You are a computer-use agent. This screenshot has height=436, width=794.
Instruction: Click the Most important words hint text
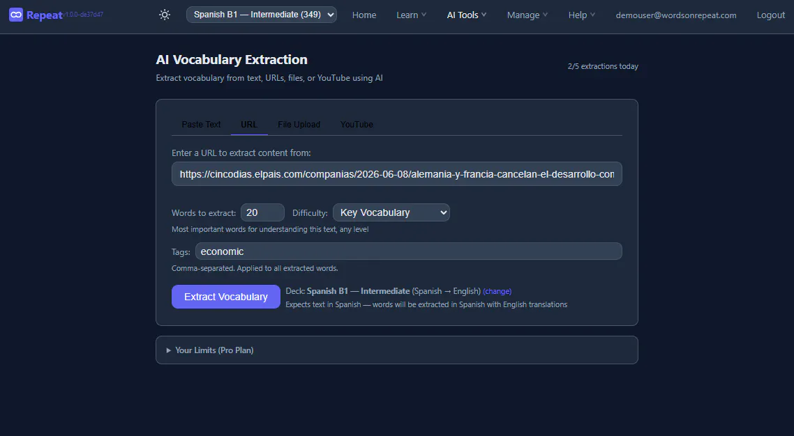click(270, 229)
